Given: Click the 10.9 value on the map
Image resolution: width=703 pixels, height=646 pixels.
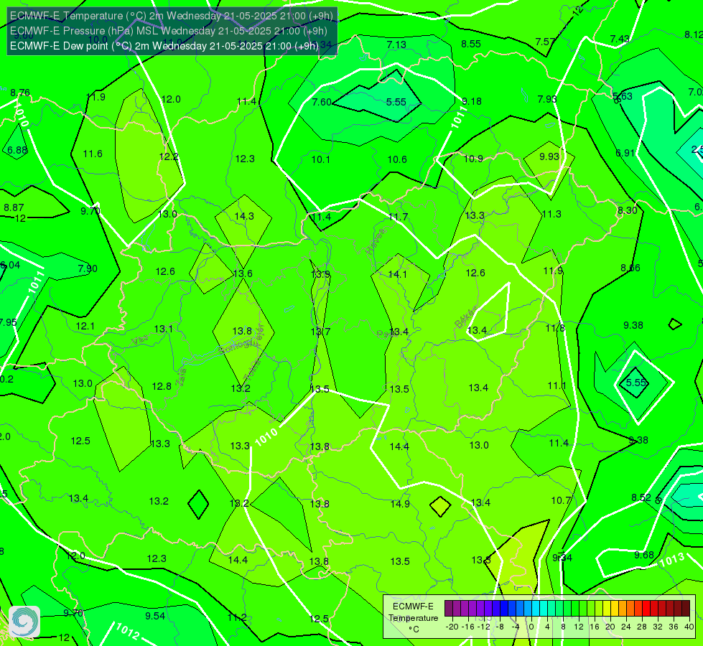Looking at the screenshot, I should click(473, 159).
